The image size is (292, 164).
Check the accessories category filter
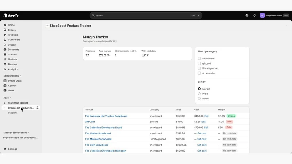[x=199, y=73]
